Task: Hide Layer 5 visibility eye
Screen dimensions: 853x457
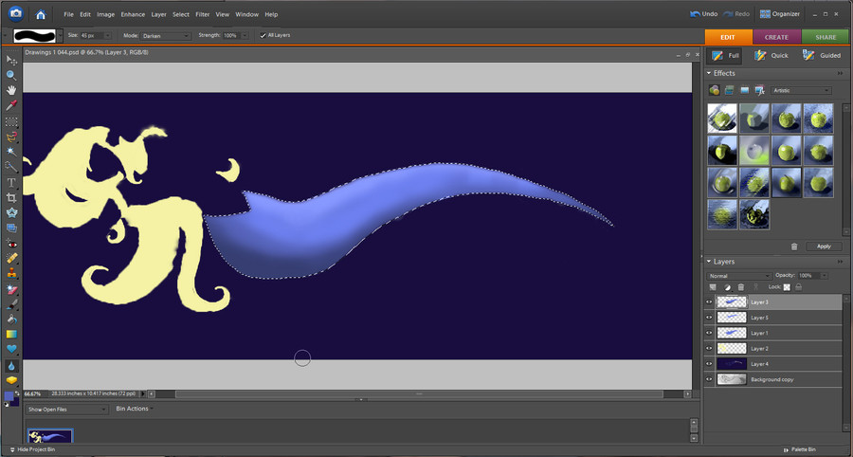Action: 709,318
